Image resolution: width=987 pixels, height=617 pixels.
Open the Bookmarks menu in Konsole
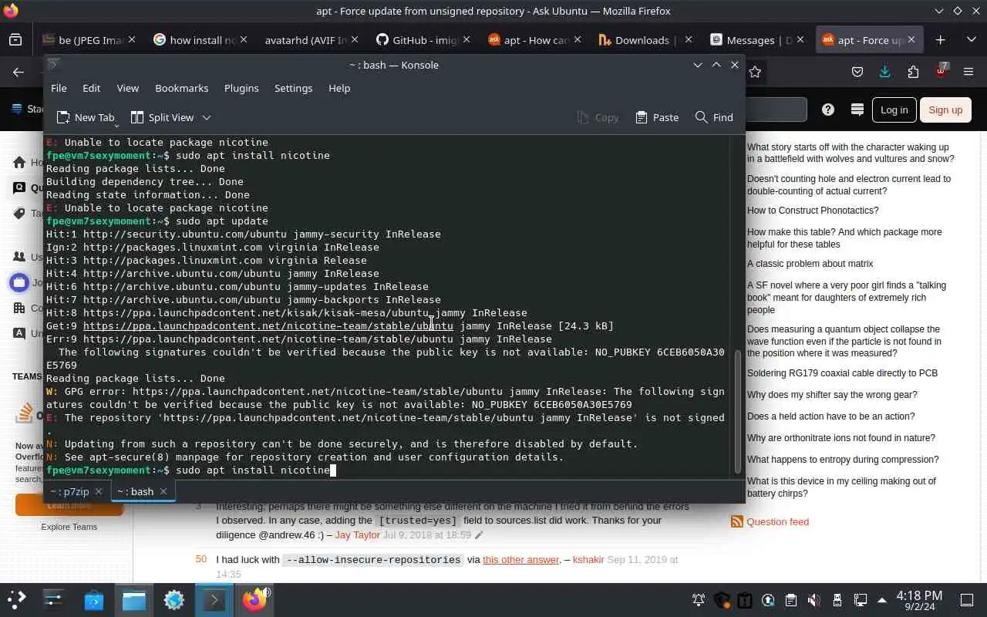(181, 88)
